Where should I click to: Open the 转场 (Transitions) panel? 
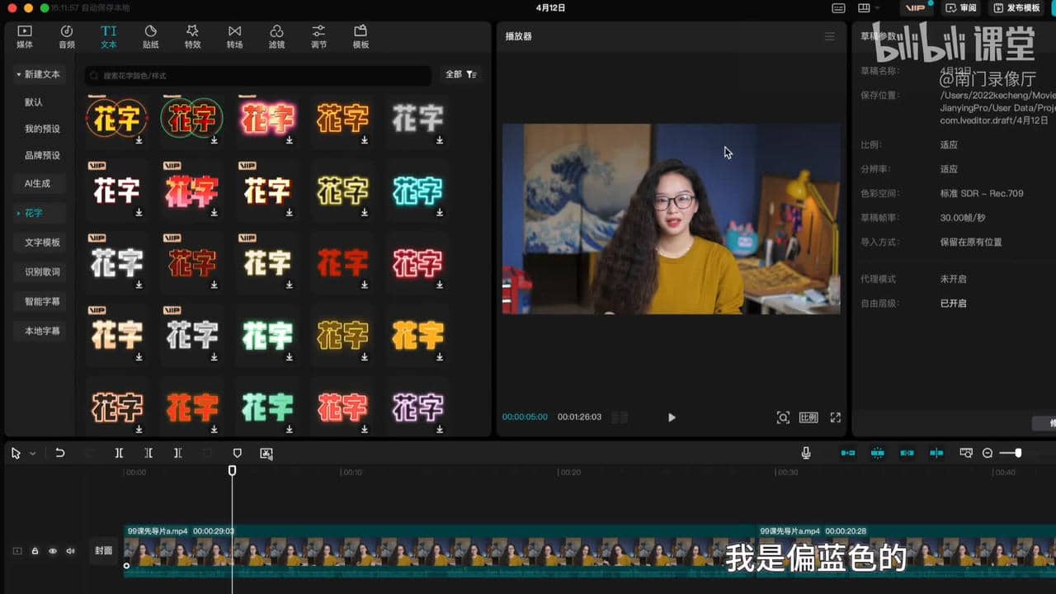(x=234, y=36)
